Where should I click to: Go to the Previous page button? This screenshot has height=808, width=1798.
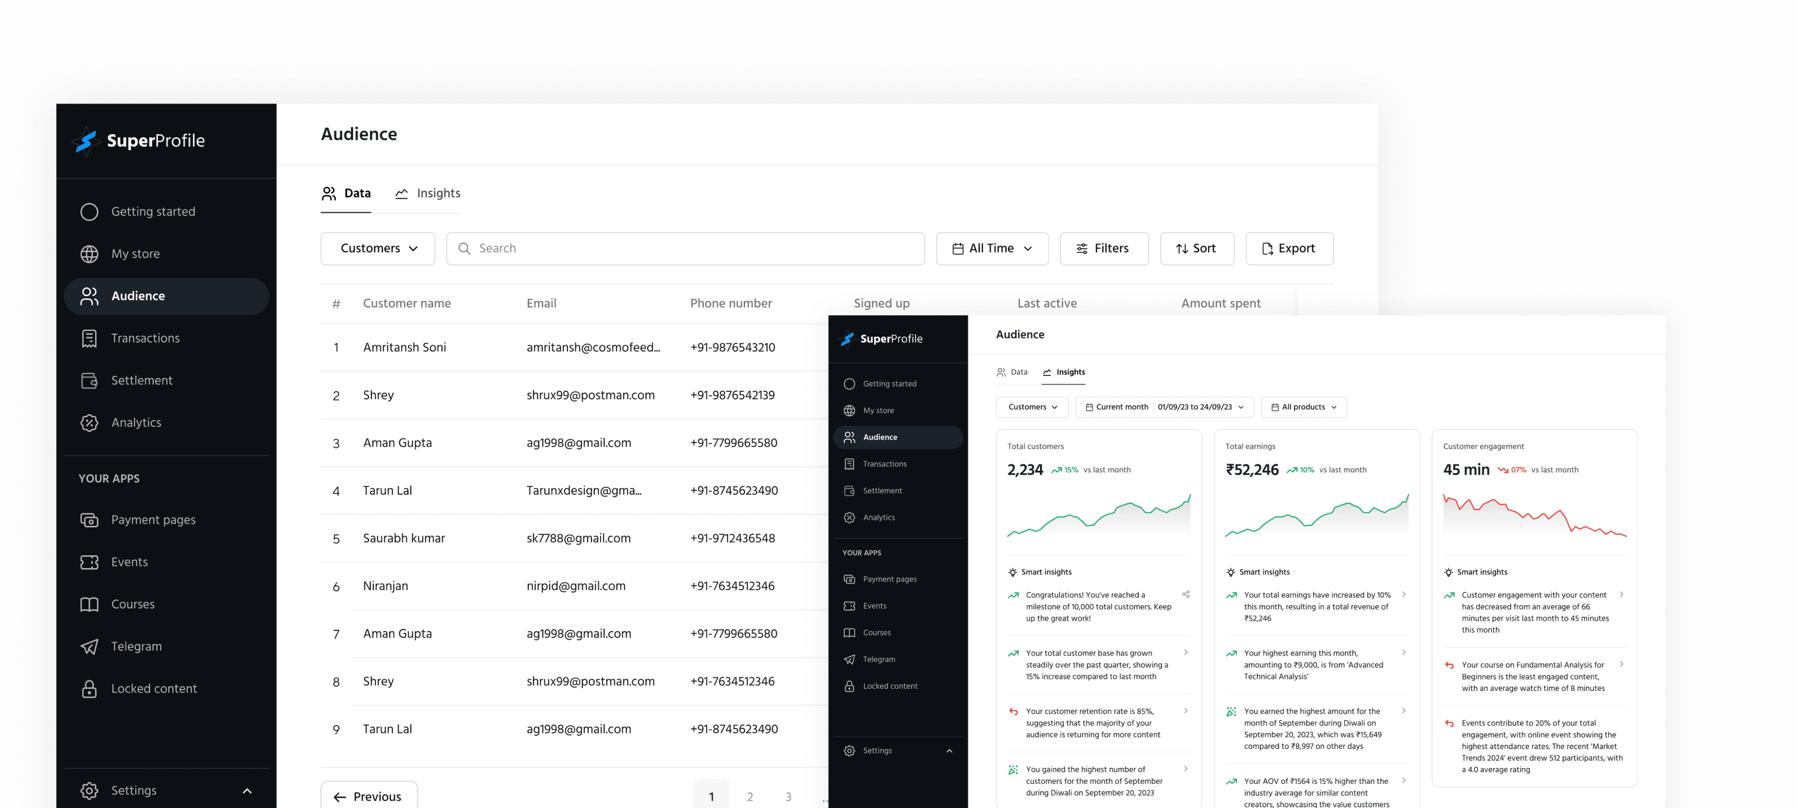(368, 796)
